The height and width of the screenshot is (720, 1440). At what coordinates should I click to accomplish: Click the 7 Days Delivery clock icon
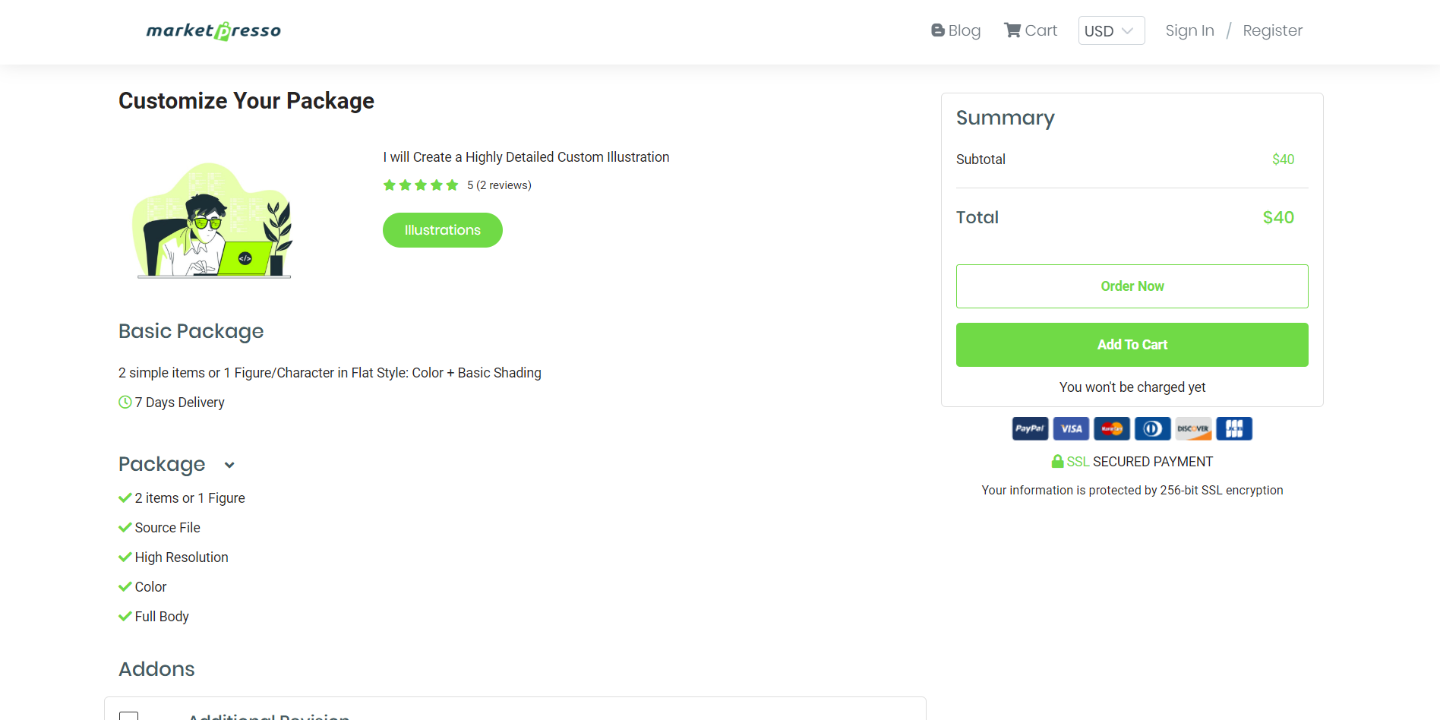(125, 402)
